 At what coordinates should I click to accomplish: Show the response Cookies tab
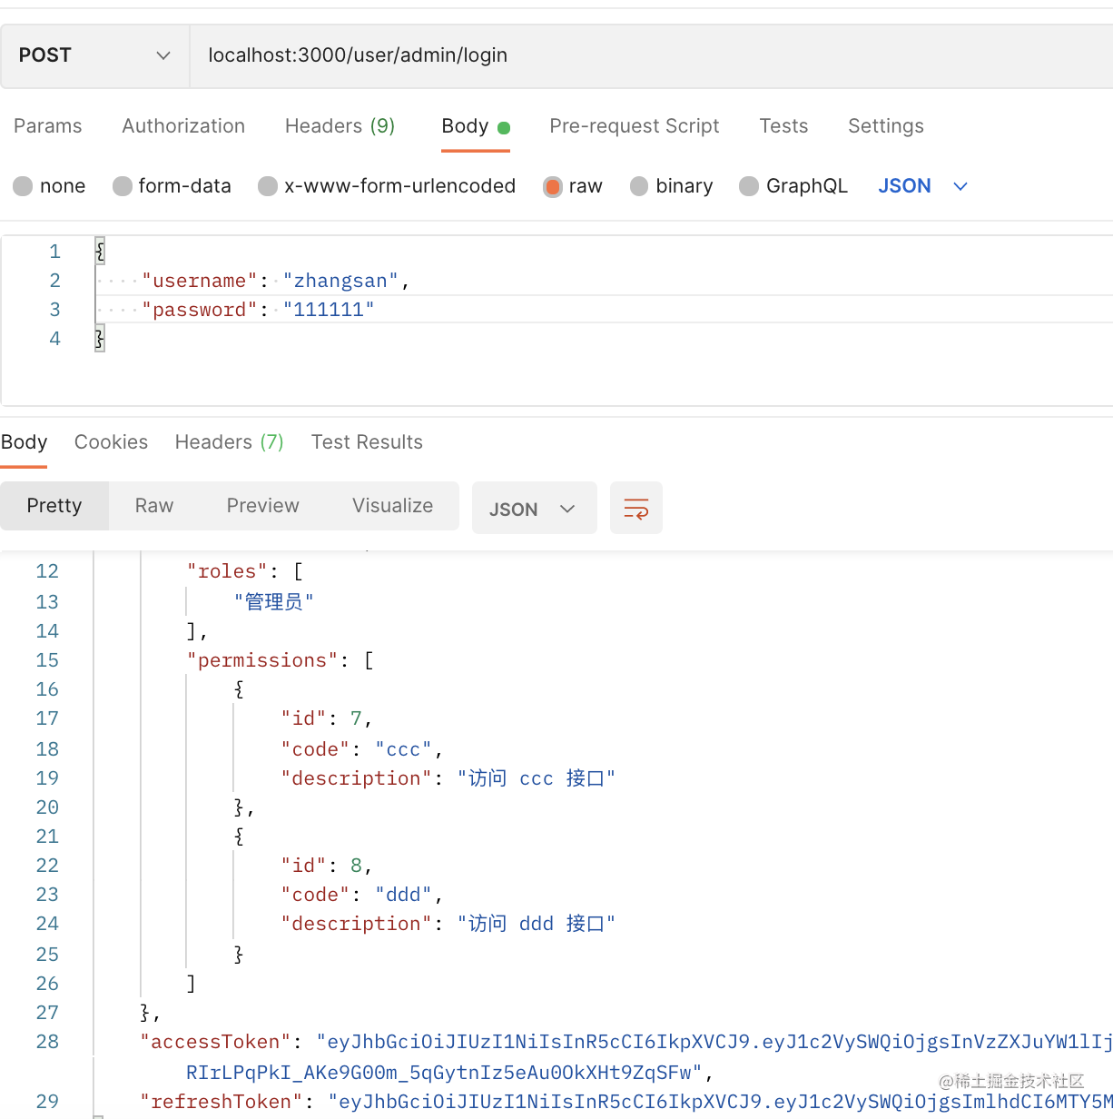click(111, 442)
